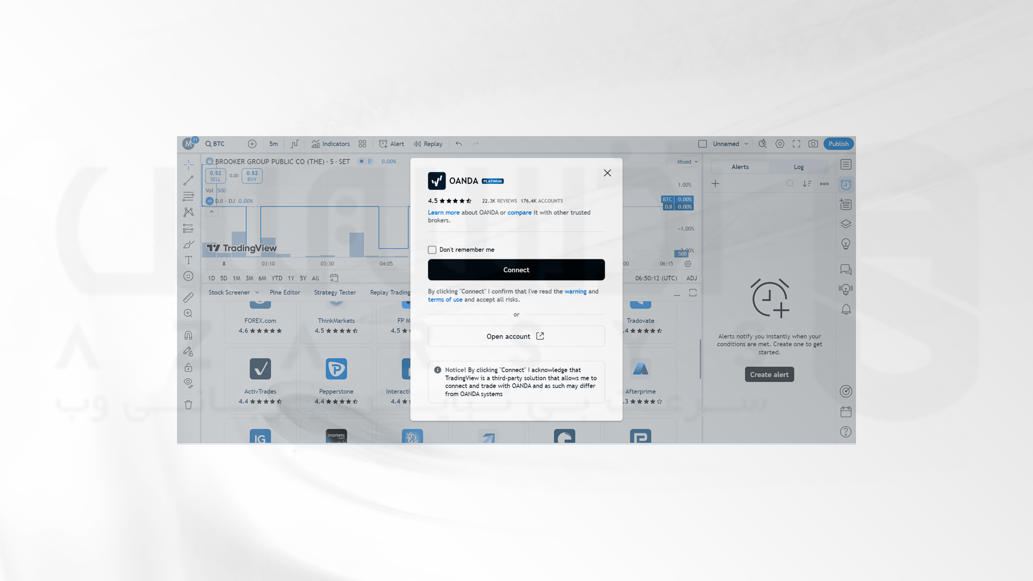Toggle the Indicators panel
The height and width of the screenshot is (581, 1033).
[330, 143]
